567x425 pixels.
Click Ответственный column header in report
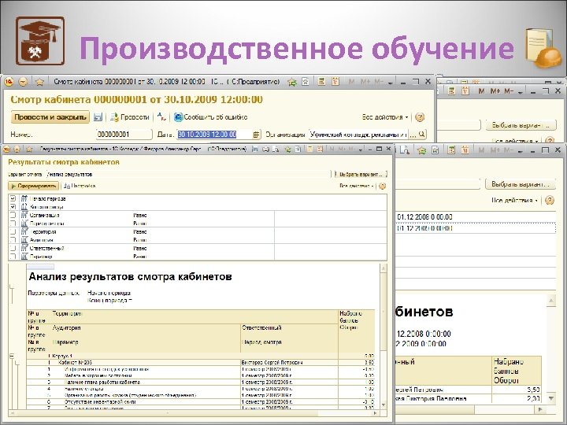261,327
